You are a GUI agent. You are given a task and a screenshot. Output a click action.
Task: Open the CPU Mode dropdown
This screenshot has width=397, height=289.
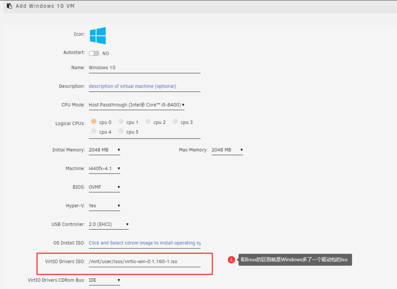tap(137, 105)
